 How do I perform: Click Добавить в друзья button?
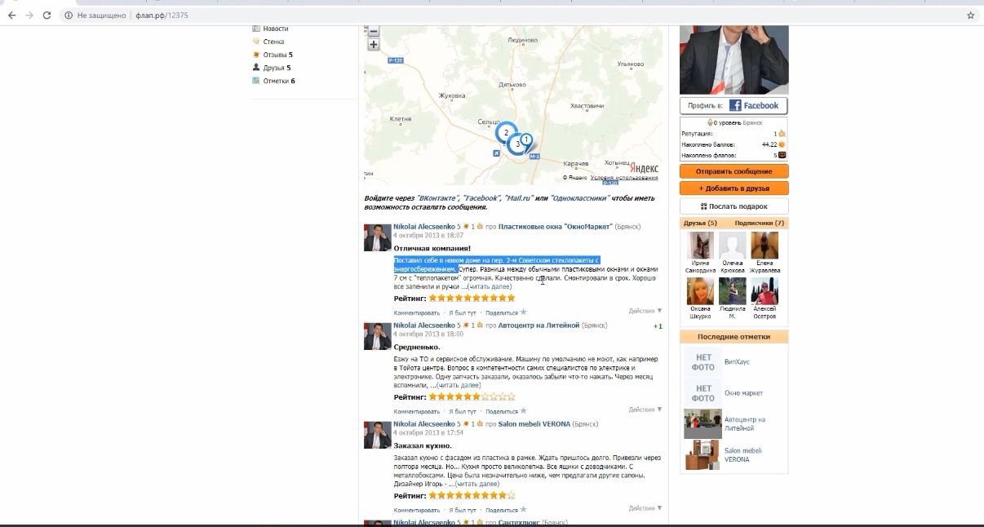click(734, 188)
